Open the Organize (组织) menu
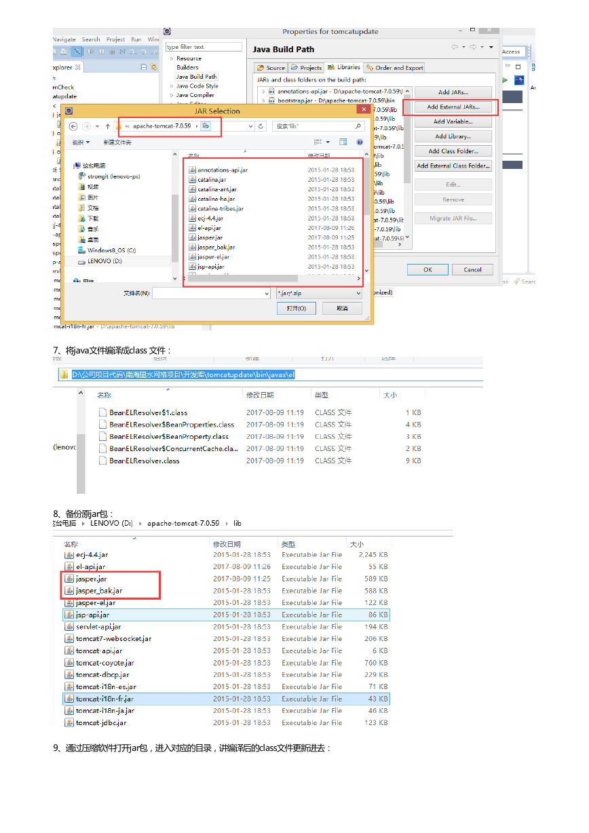Screen dimensions: 589x833 pos(80,142)
